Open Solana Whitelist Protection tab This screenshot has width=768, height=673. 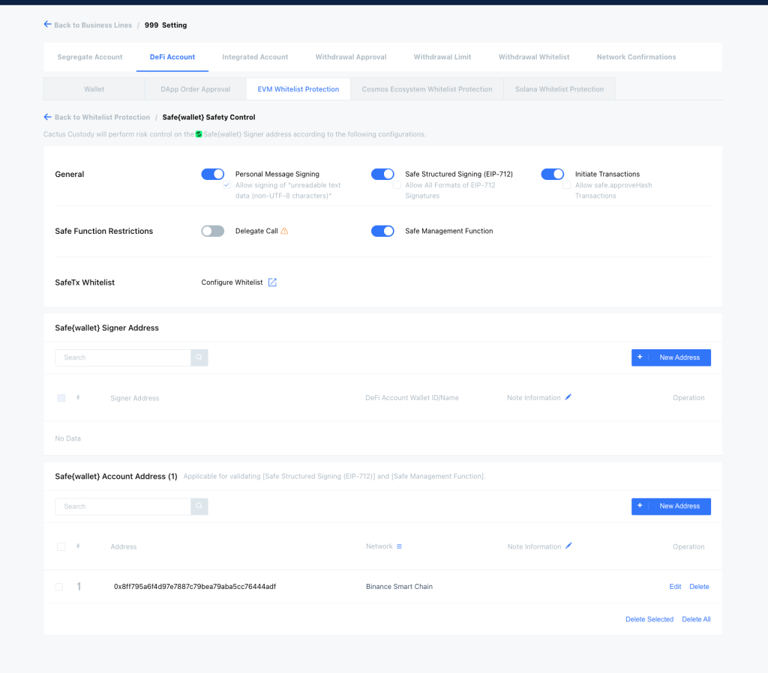[x=559, y=89]
